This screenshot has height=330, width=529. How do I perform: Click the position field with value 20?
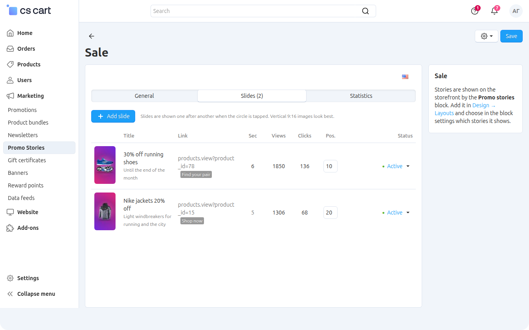[x=331, y=213]
